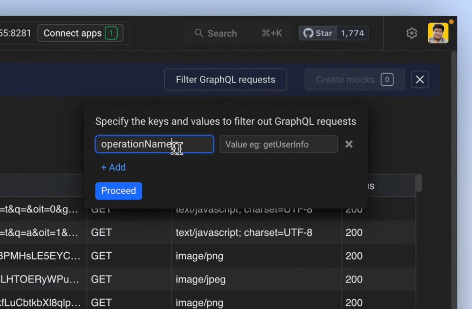Click the operationName key input field
This screenshot has width=472, height=309.
pyautogui.click(x=154, y=144)
